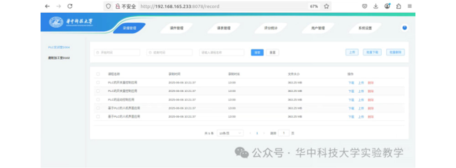Open the browser hamburger menu
The height and width of the screenshot is (168, 456).
click(x=410, y=6)
